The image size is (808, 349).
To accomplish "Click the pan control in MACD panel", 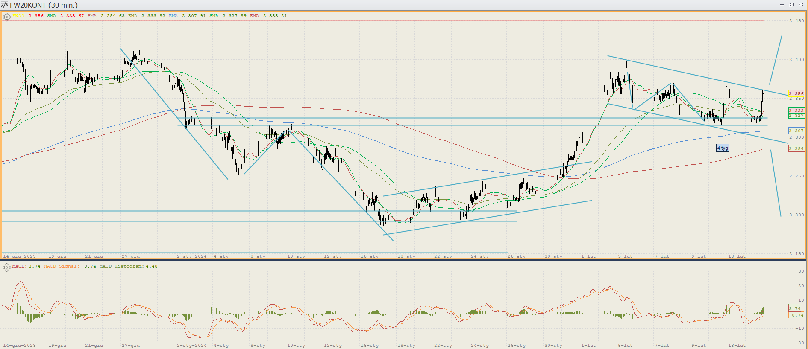I will [6, 268].
